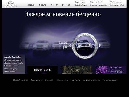Click the Сделайте Ваш выбор heading
Image resolution: width=129 pixels, height=97 pixels.
[x=12, y=57]
